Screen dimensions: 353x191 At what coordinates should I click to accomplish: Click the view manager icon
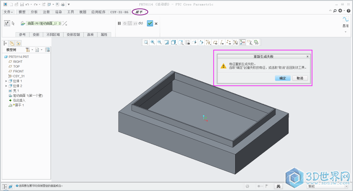[x=187, y=42]
